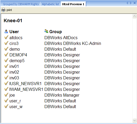Click DBWorks Designer in the inv03 row

pyautogui.click(x=62, y=78)
